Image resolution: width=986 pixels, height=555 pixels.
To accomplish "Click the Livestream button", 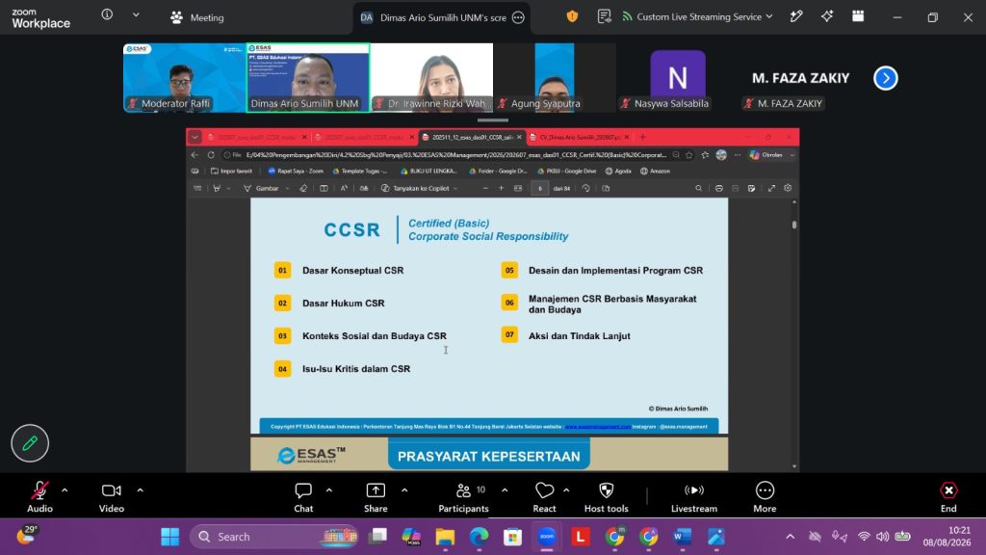I will 693,496.
